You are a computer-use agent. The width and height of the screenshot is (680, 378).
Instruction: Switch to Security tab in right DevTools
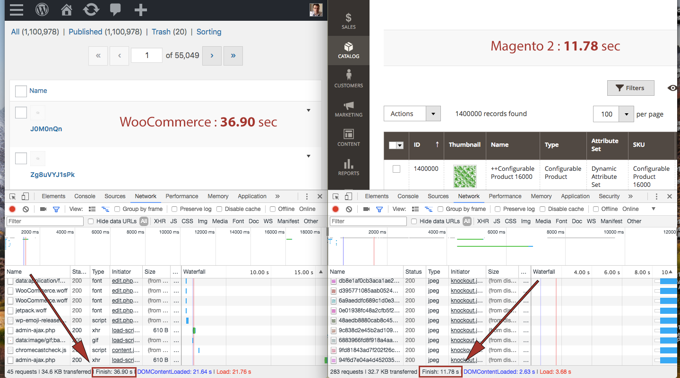[x=609, y=196]
